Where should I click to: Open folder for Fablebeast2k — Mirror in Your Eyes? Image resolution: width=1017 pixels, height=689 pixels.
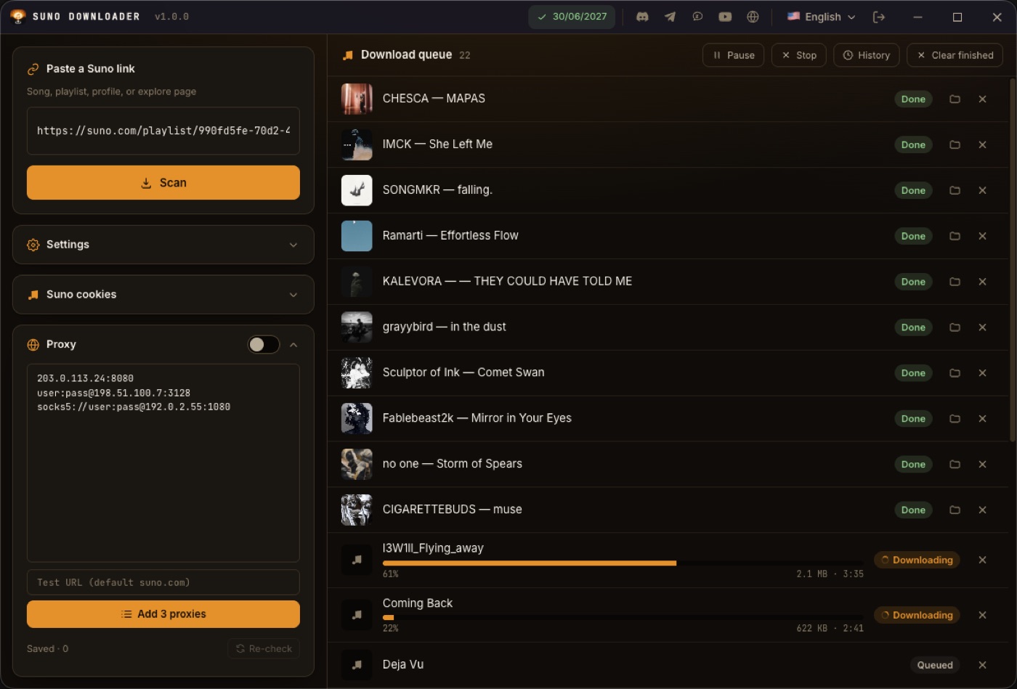click(x=955, y=419)
